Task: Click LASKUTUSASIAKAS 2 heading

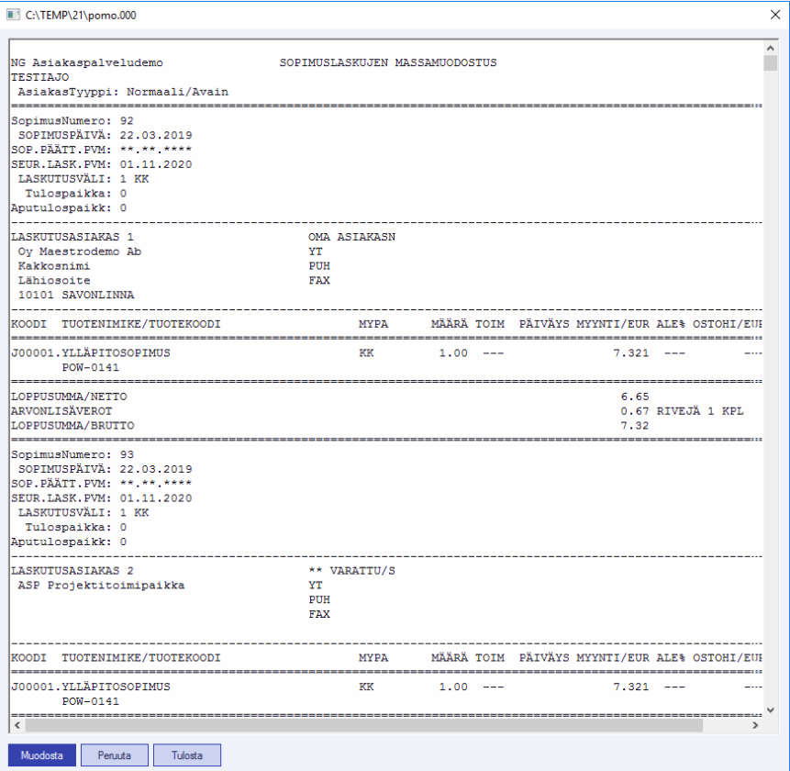Action: click(x=72, y=570)
